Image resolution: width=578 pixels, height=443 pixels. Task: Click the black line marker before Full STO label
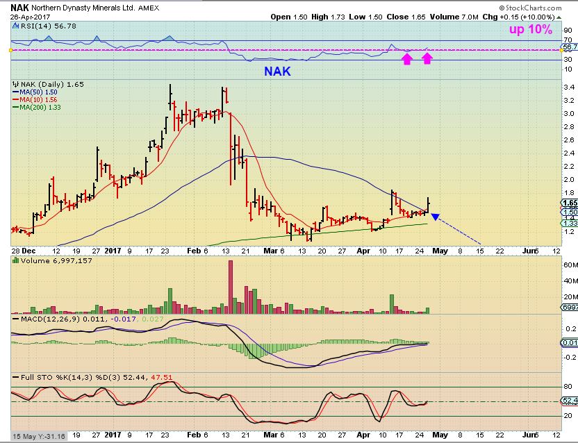[16, 378]
